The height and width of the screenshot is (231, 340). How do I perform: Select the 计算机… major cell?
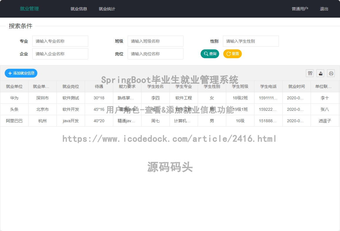pos(184,121)
